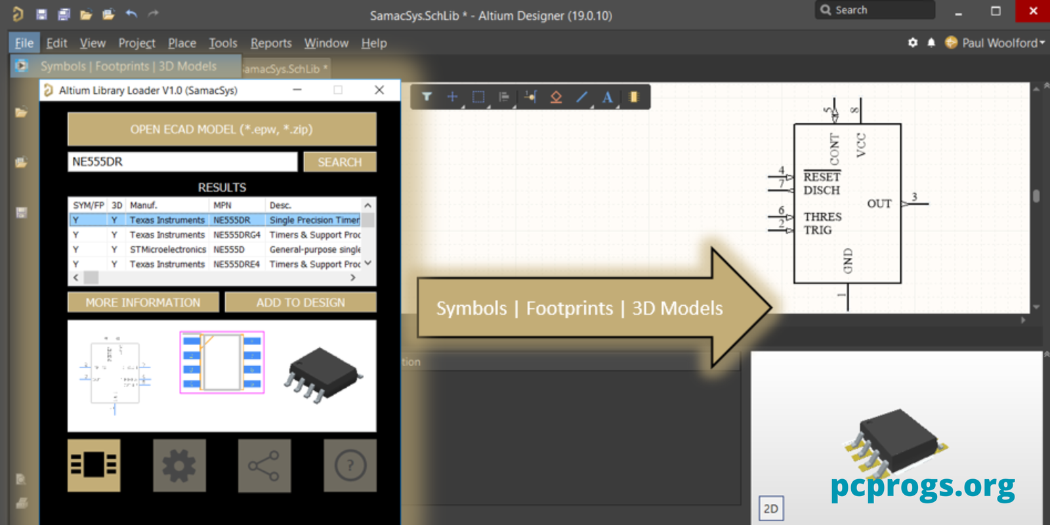Image resolution: width=1050 pixels, height=525 pixels.
Task: Click the ADD TO DESIGN button
Action: point(301,303)
